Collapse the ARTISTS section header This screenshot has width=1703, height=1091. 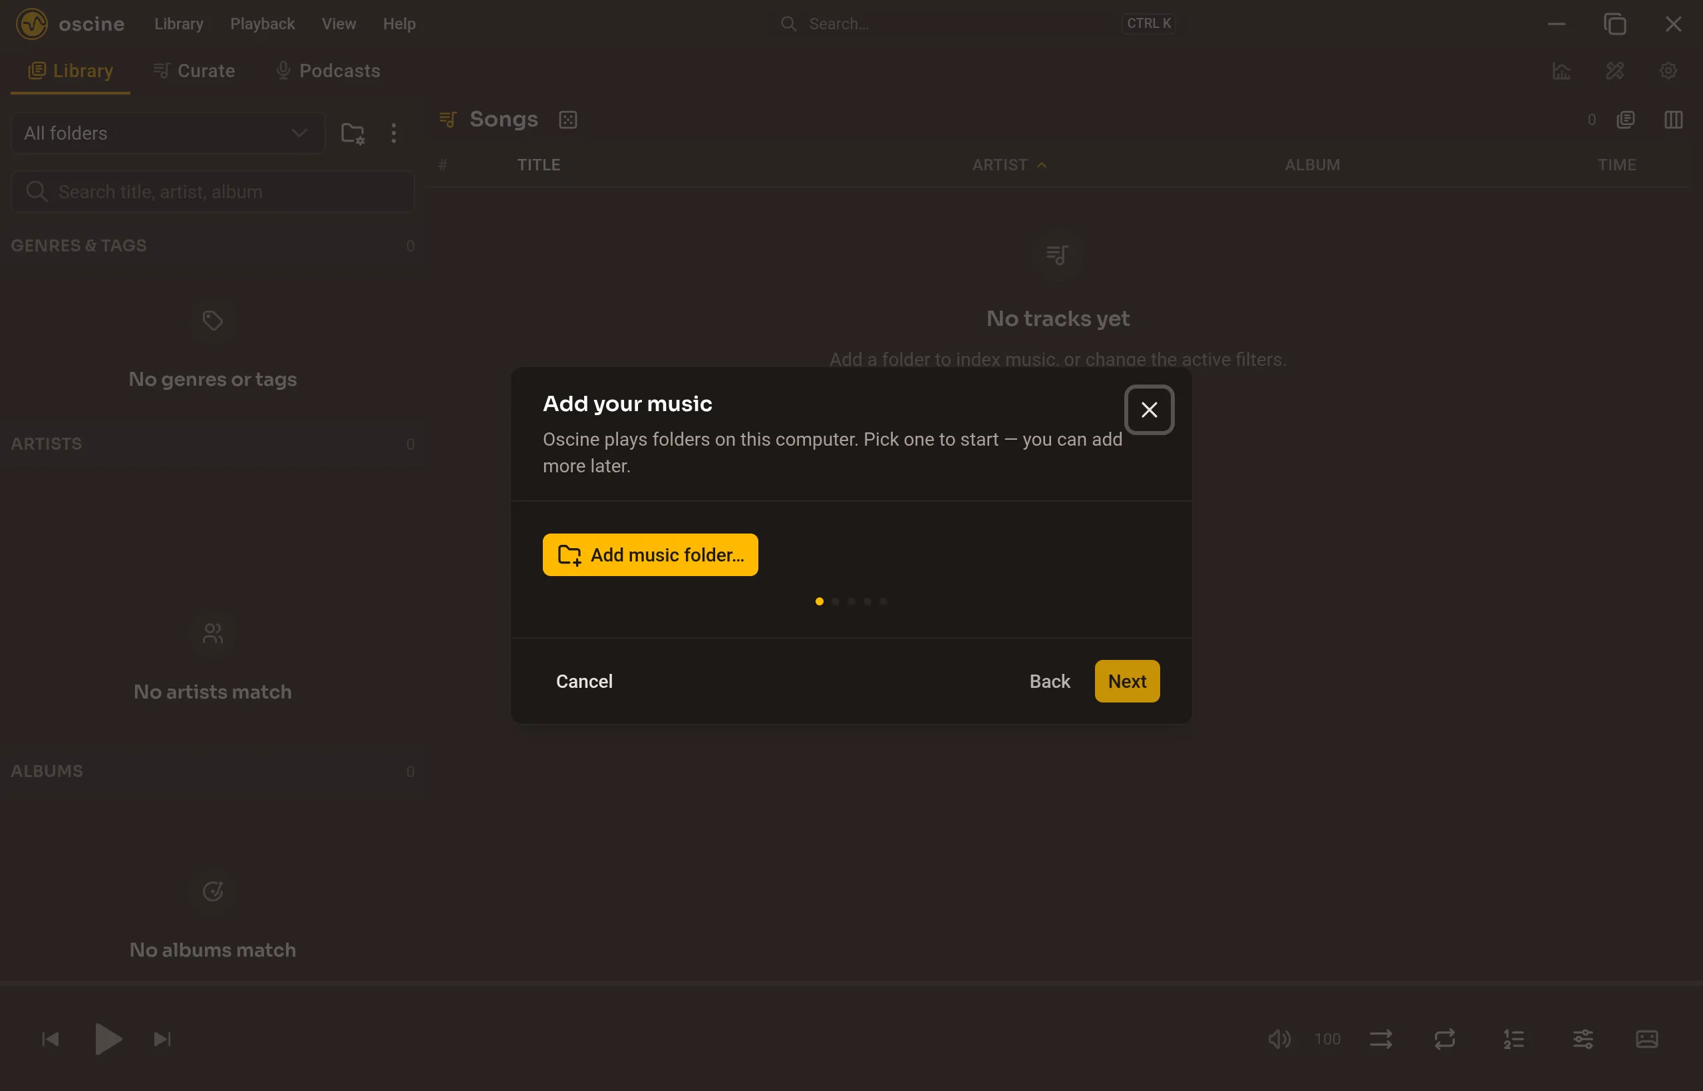pyautogui.click(x=212, y=444)
